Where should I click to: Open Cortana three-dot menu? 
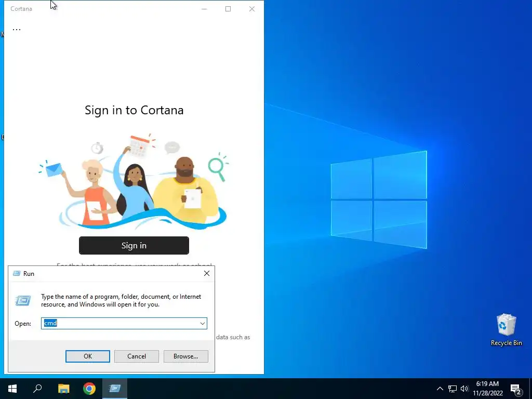tap(16, 29)
